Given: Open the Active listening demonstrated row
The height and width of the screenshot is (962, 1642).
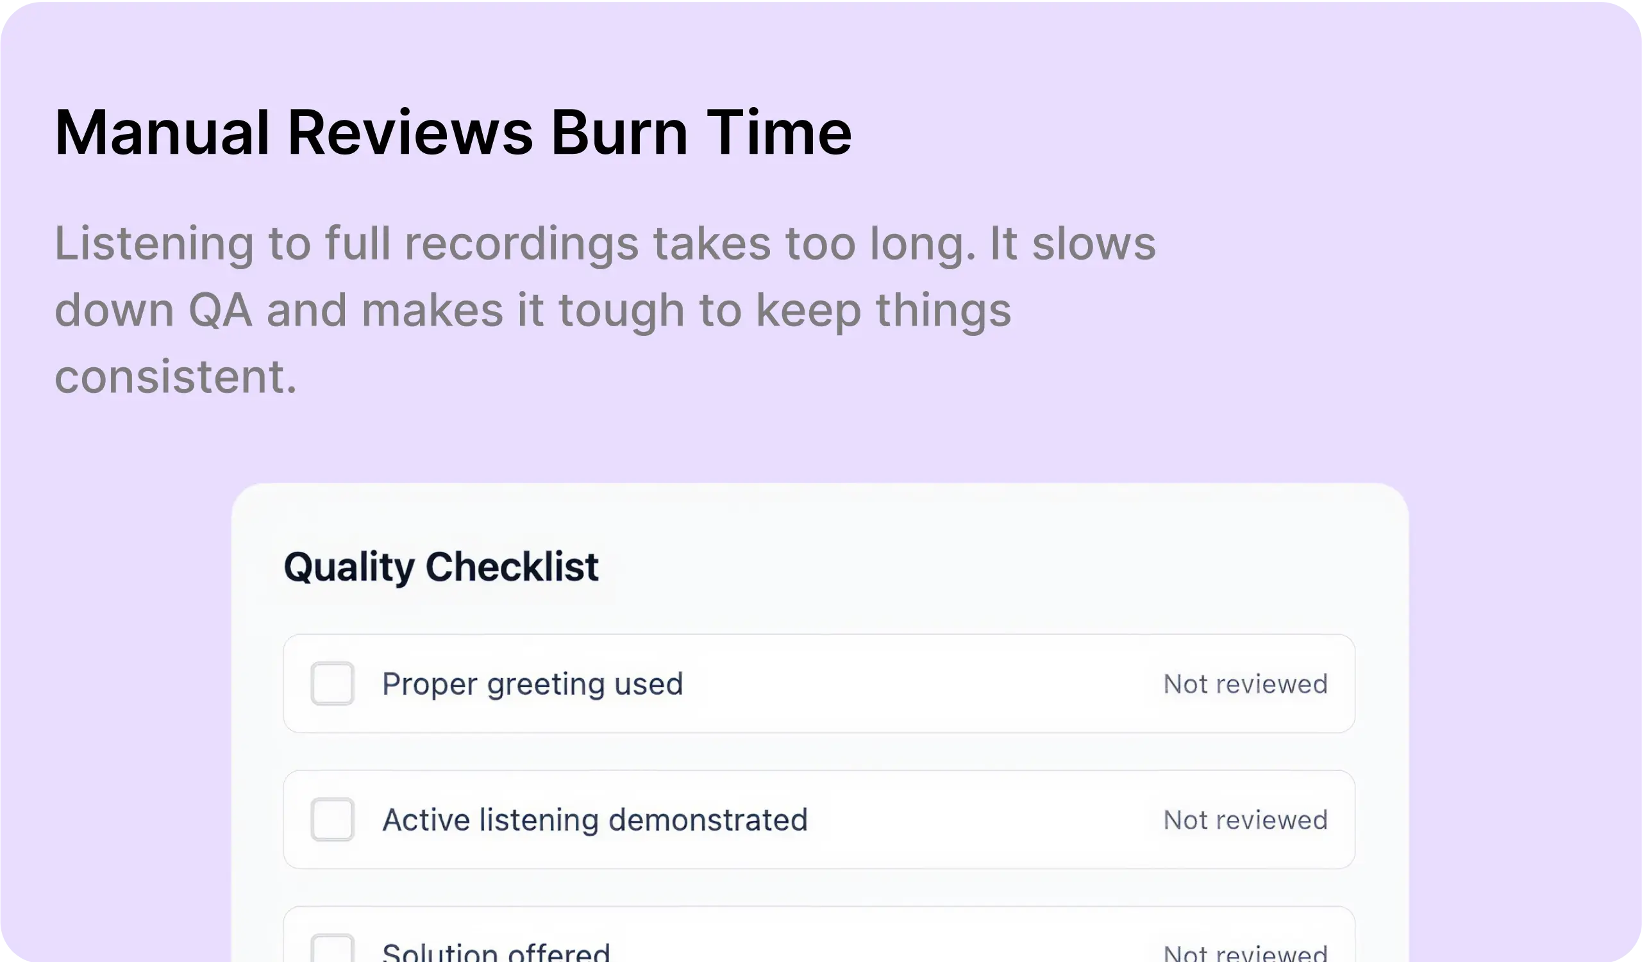Looking at the screenshot, I should 819,819.
